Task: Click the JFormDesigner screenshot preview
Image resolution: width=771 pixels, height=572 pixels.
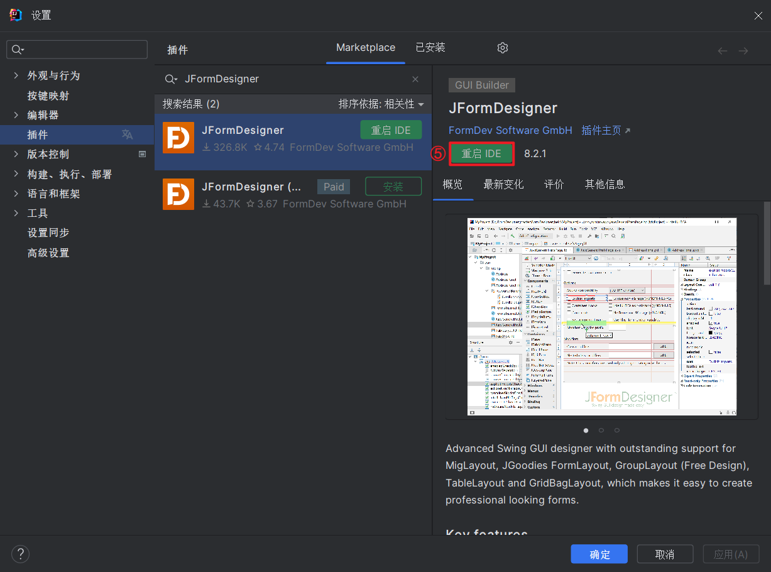Action: tap(601, 317)
